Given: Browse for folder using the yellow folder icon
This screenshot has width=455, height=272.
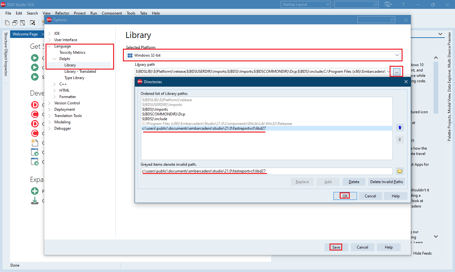Looking at the screenshot, I should pos(400,171).
